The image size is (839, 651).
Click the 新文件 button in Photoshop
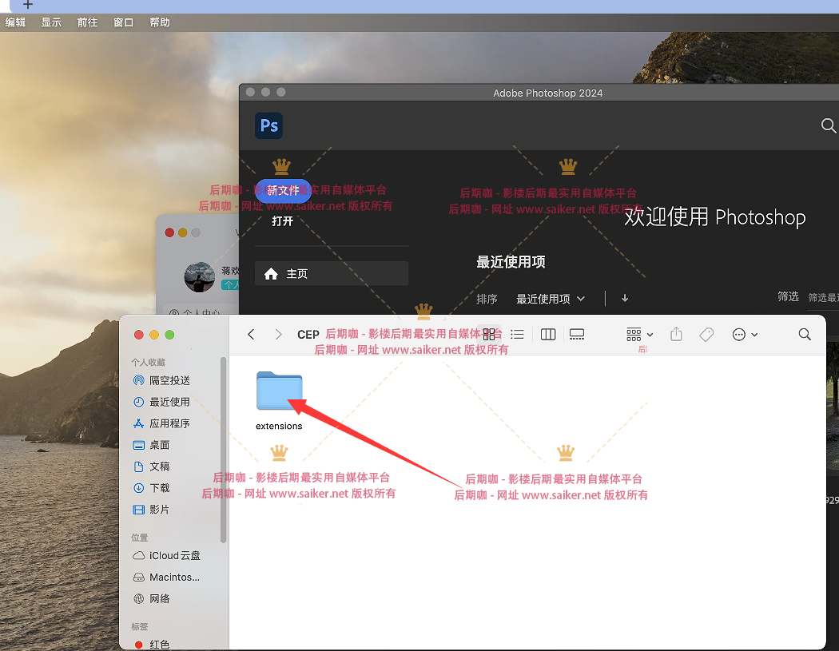(283, 190)
